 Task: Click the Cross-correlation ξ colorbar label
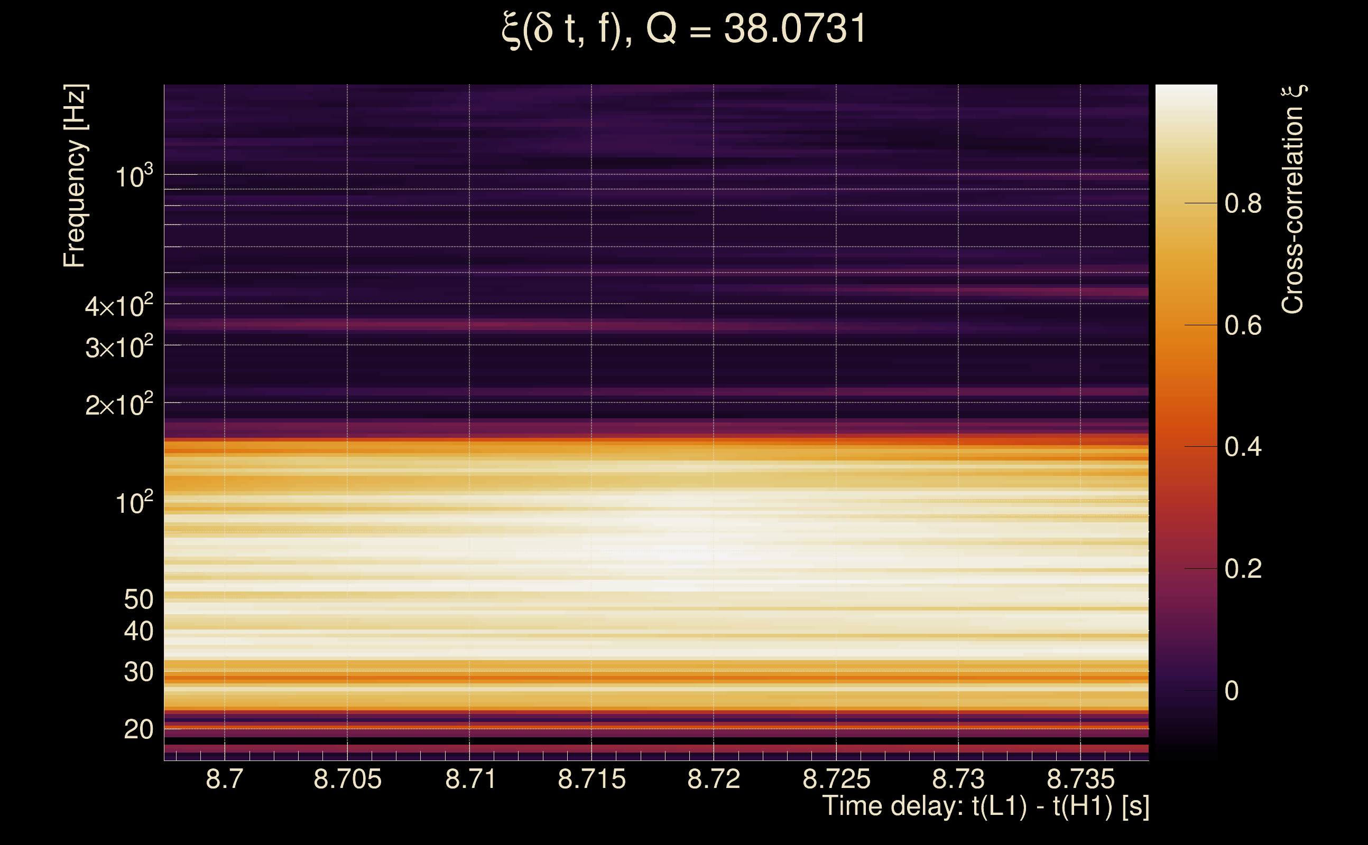tap(1292, 200)
